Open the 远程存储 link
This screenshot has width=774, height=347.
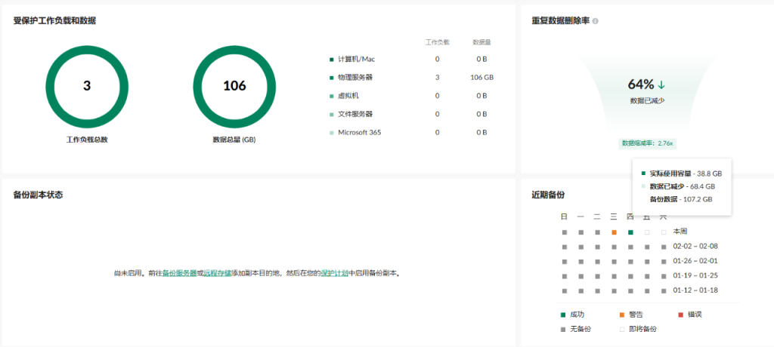point(217,273)
